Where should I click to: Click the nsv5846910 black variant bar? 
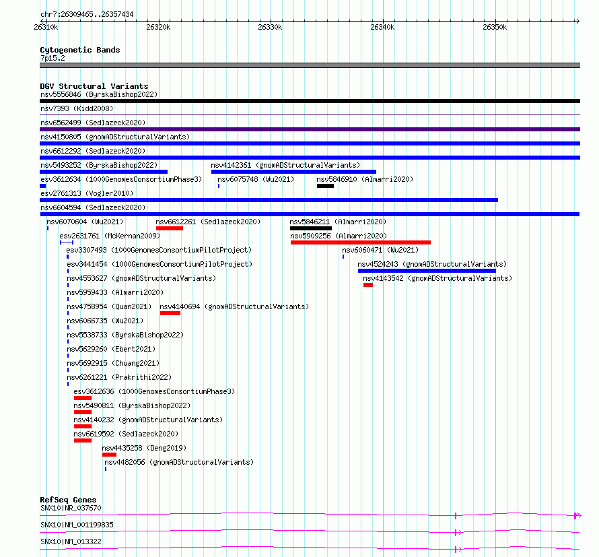(x=325, y=186)
